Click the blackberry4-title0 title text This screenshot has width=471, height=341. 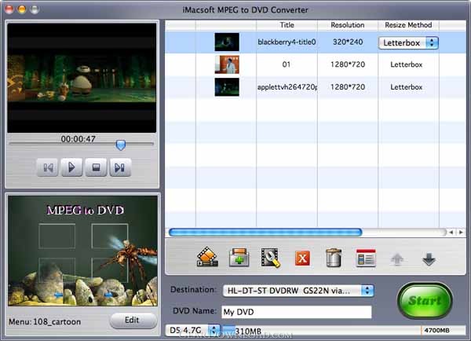coord(287,42)
